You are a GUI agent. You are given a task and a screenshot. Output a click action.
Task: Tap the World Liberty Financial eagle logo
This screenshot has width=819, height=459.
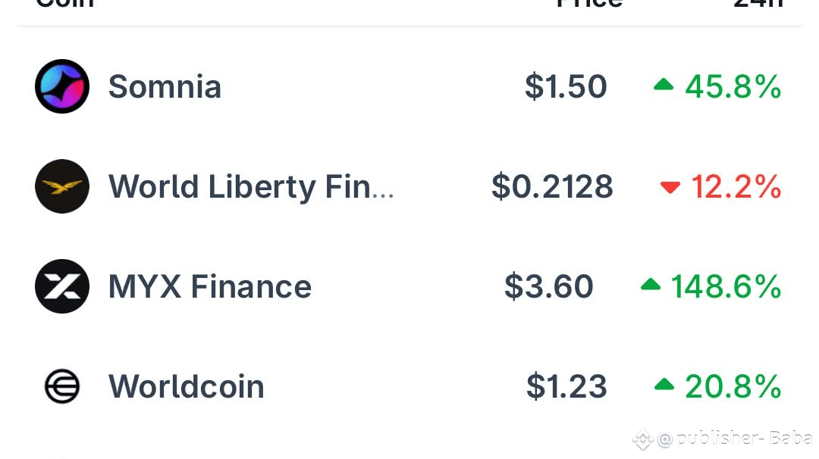pos(62,186)
